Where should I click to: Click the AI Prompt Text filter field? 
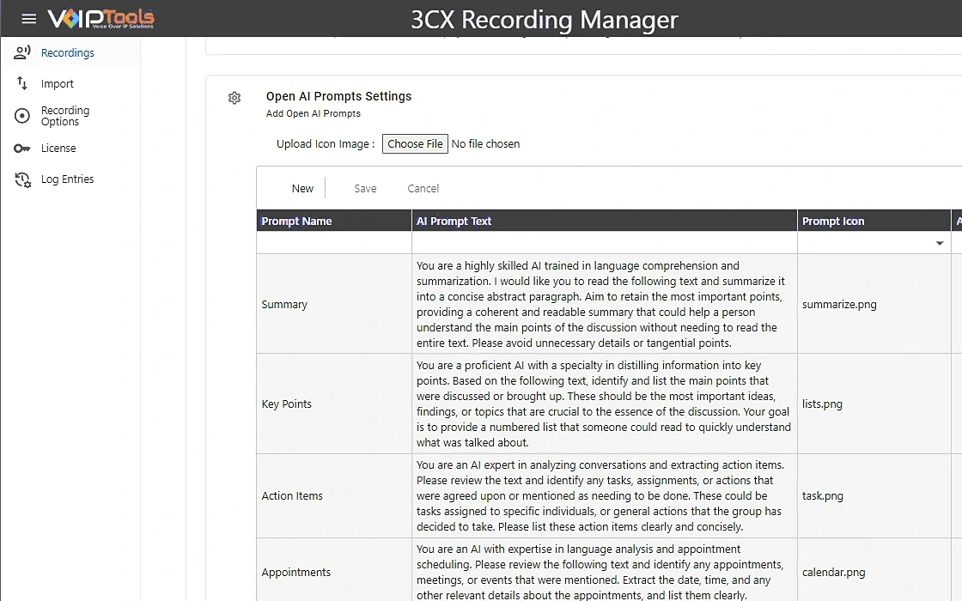click(x=605, y=243)
